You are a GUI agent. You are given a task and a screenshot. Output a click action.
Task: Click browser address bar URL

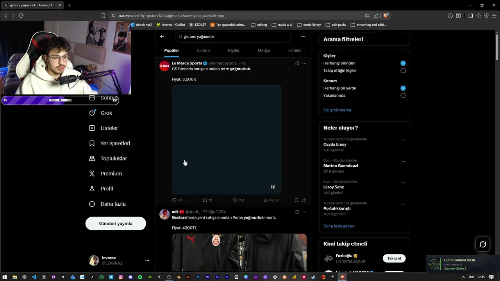[x=172, y=16]
